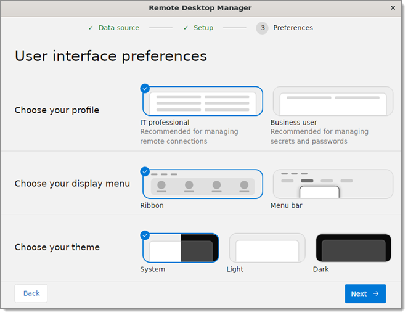Click the step 3 number circle
Image resolution: width=408 pixels, height=315 pixels.
click(263, 28)
